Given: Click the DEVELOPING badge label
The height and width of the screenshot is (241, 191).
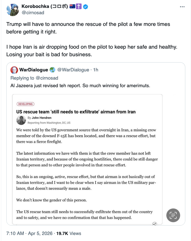Looking at the screenshot, I should (x=25, y=104).
